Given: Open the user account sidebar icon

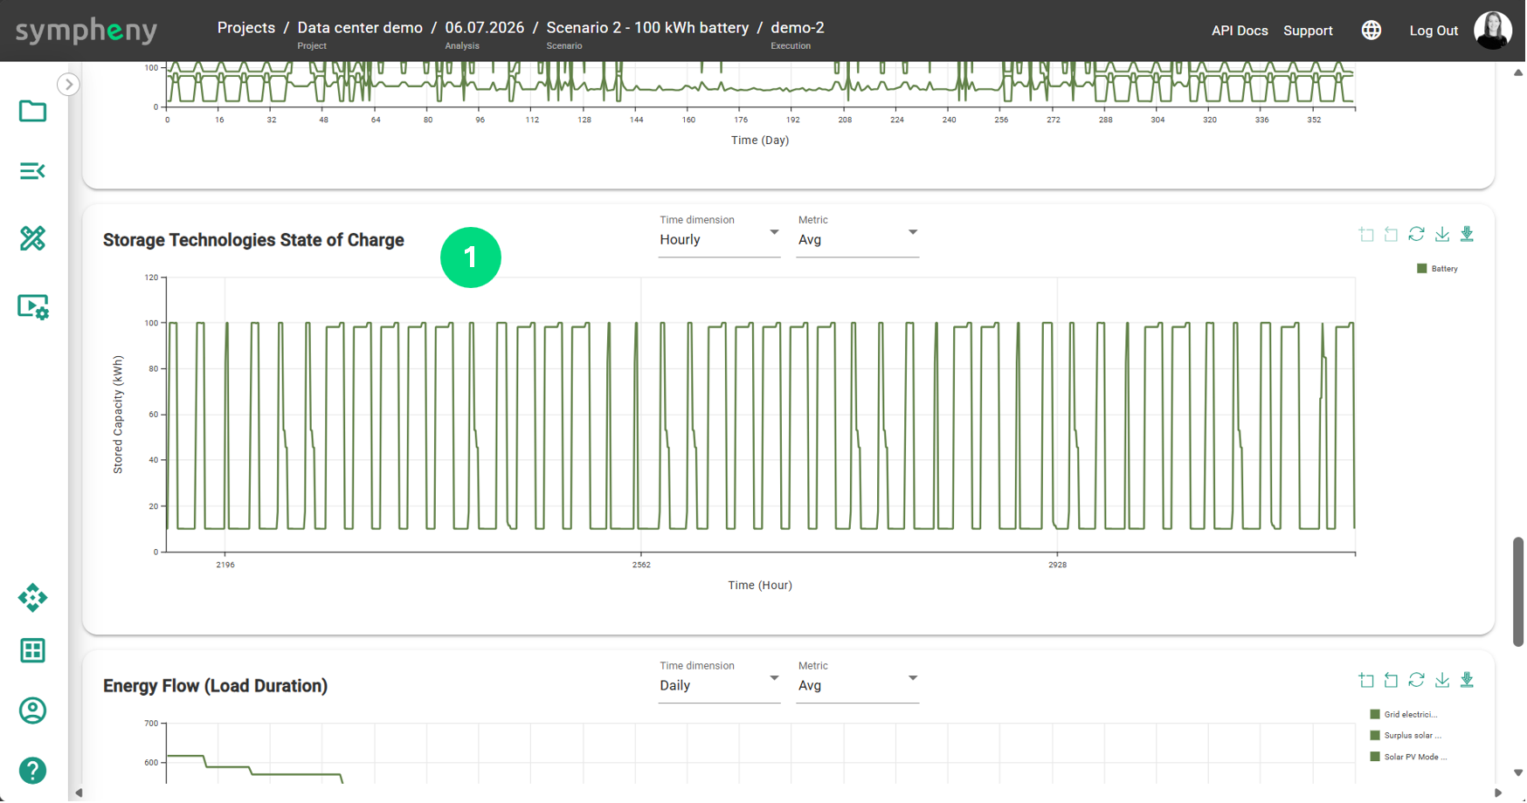Looking at the screenshot, I should click(x=32, y=711).
